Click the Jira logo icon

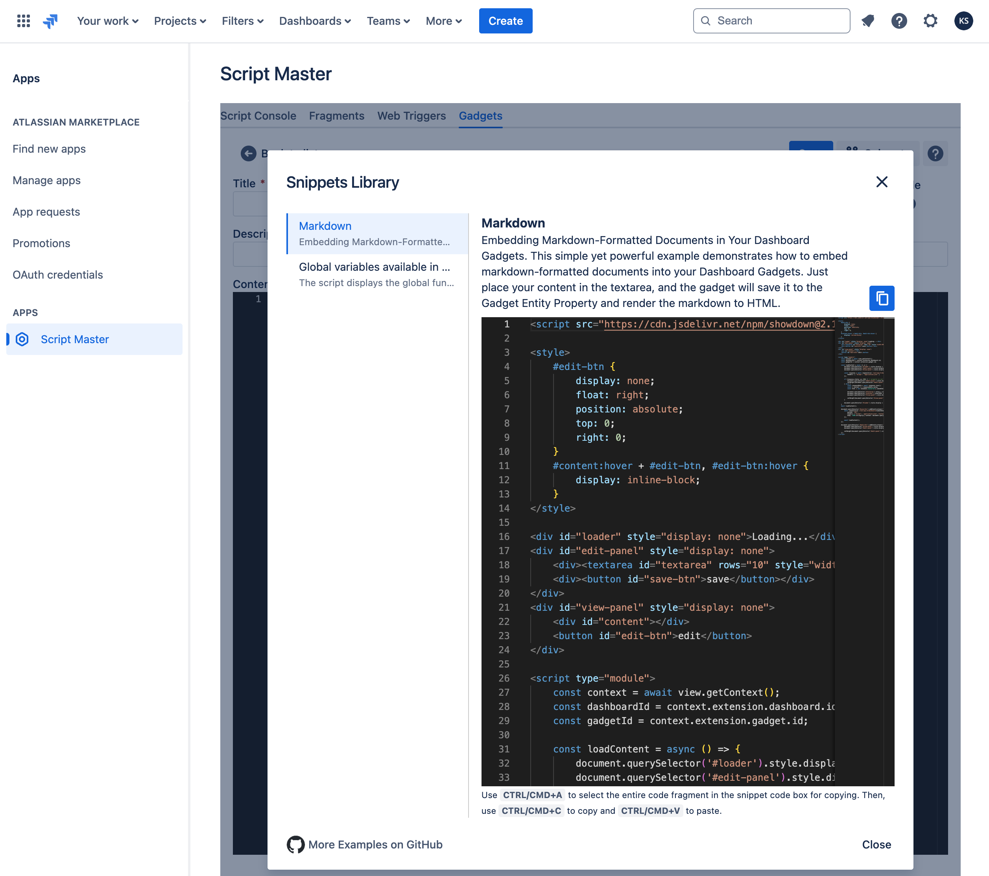pos(50,21)
